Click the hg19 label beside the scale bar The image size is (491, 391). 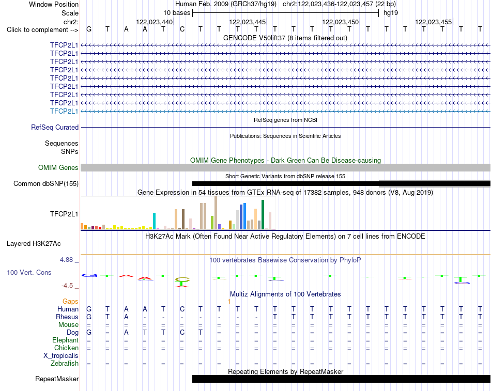pos(391,13)
